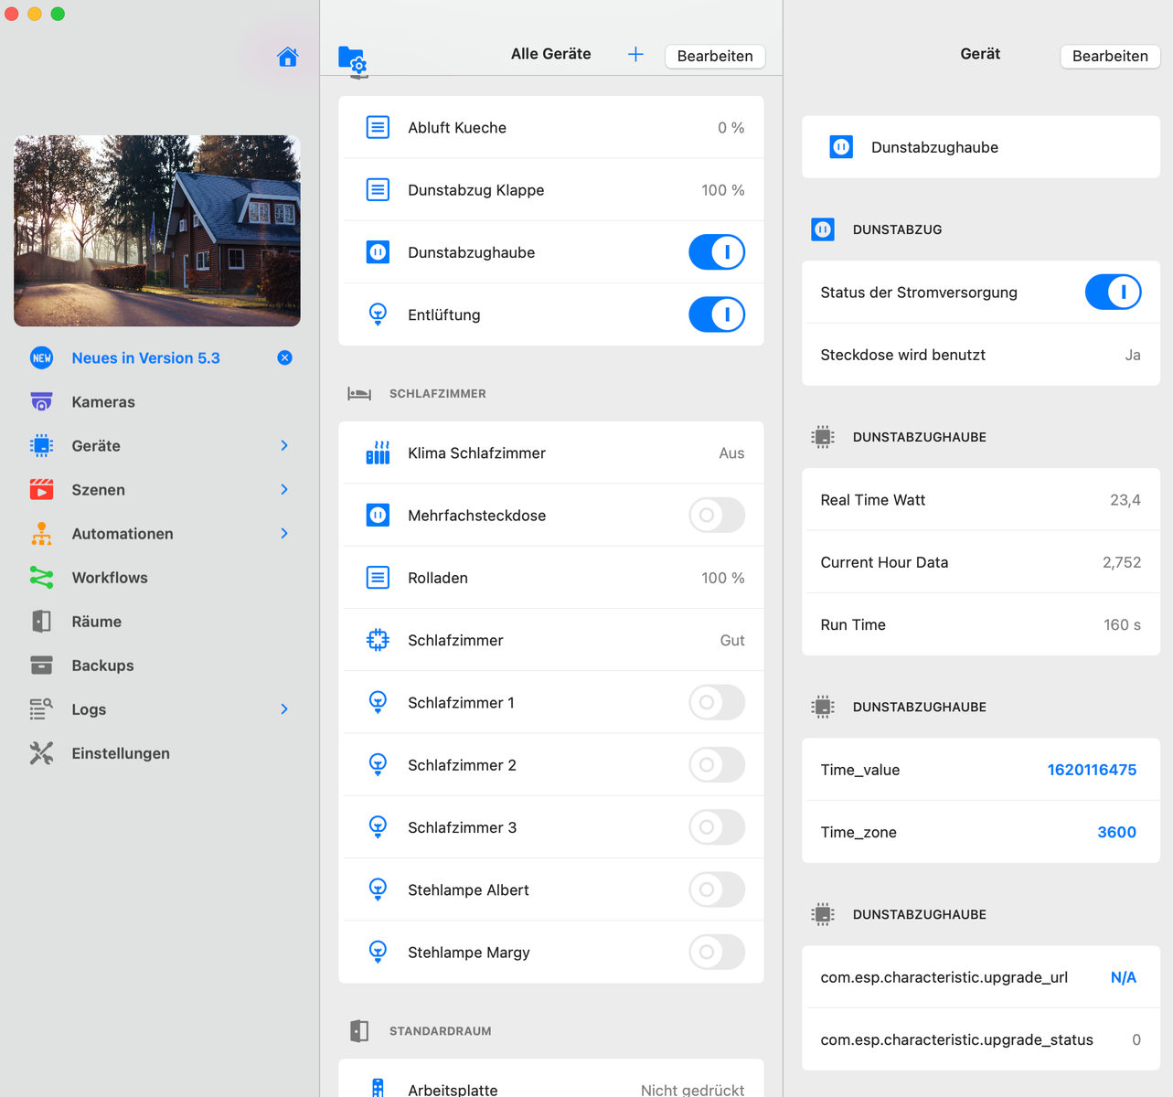Click the plus icon to add device
The width and height of the screenshot is (1173, 1097).
point(635,55)
